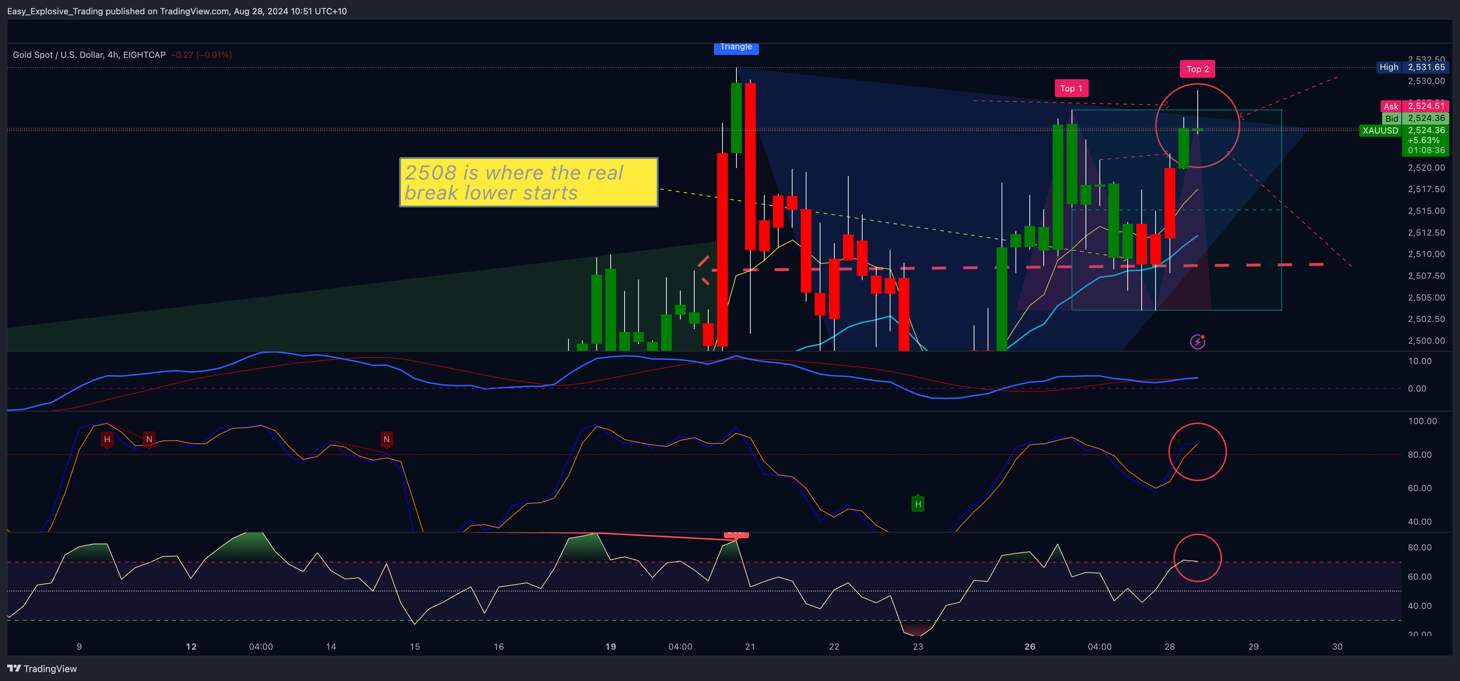Viewport: 1460px width, 681px height.
Task: Click the published-by header text
Action: 177,11
